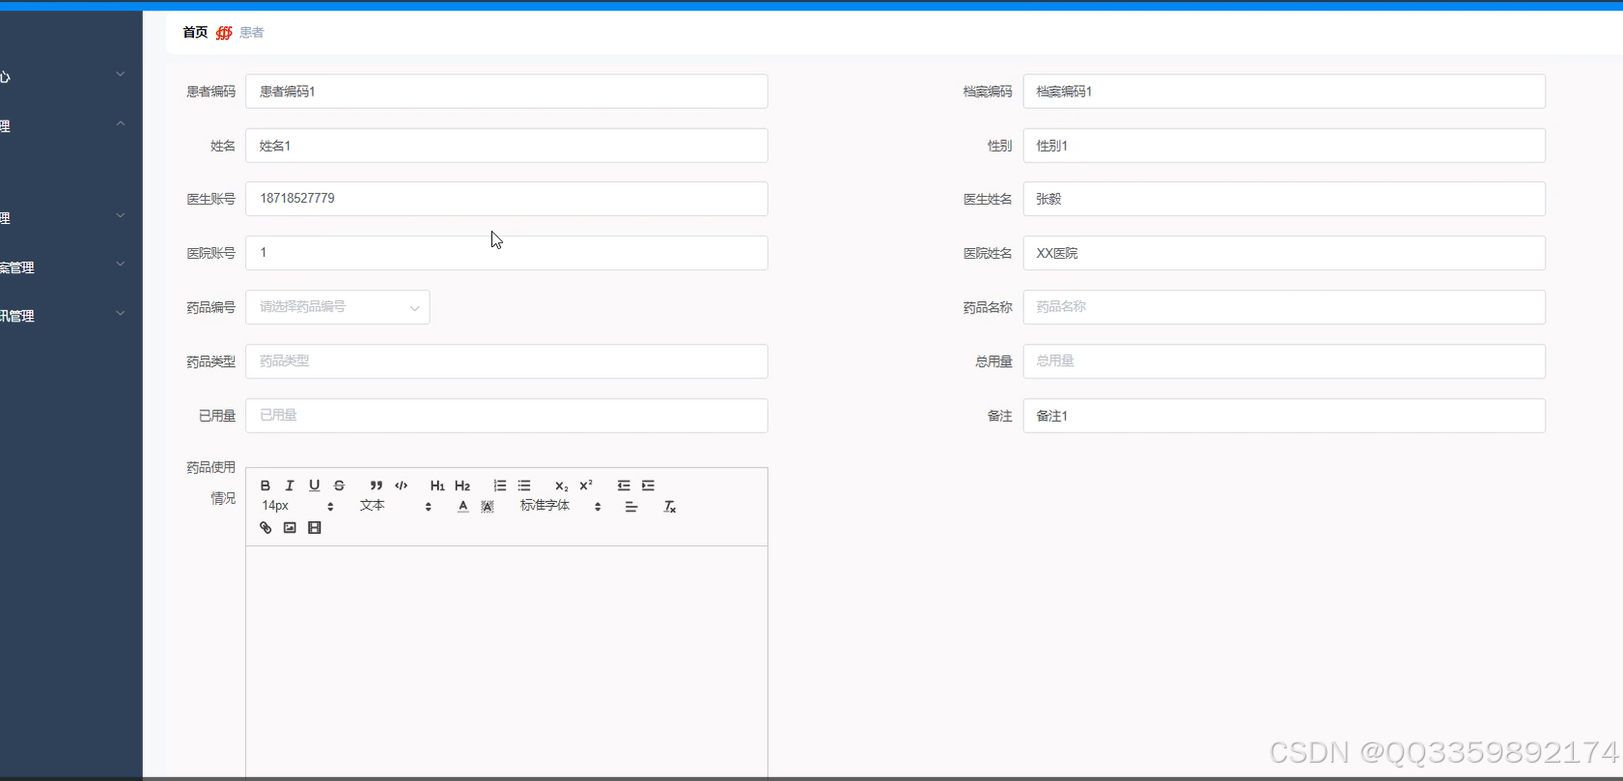Click the 药品编号 field label
Image resolution: width=1623 pixels, height=781 pixels.
point(211,307)
